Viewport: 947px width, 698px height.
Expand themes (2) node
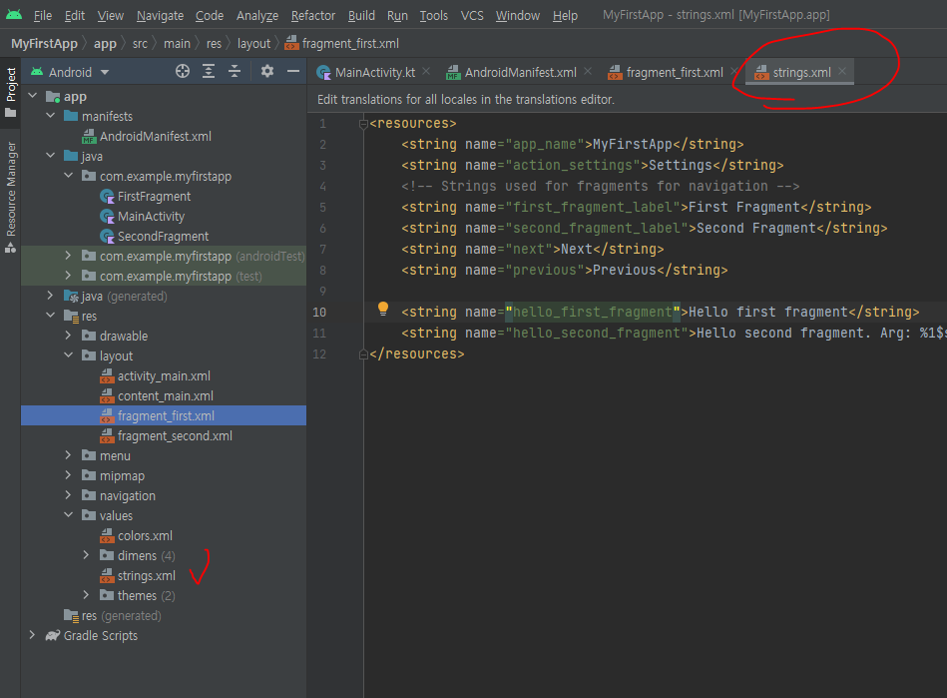[x=86, y=595]
